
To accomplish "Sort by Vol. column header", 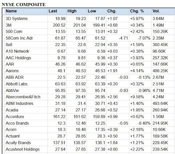I will pyautogui.click(x=156, y=11).
